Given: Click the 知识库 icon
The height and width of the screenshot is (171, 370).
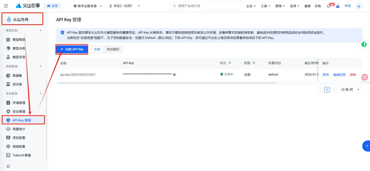Looking at the screenshot, I should click(x=8, y=84).
